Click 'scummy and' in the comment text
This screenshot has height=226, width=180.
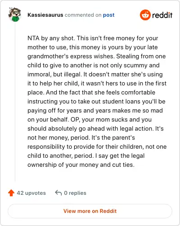[x=142, y=66]
